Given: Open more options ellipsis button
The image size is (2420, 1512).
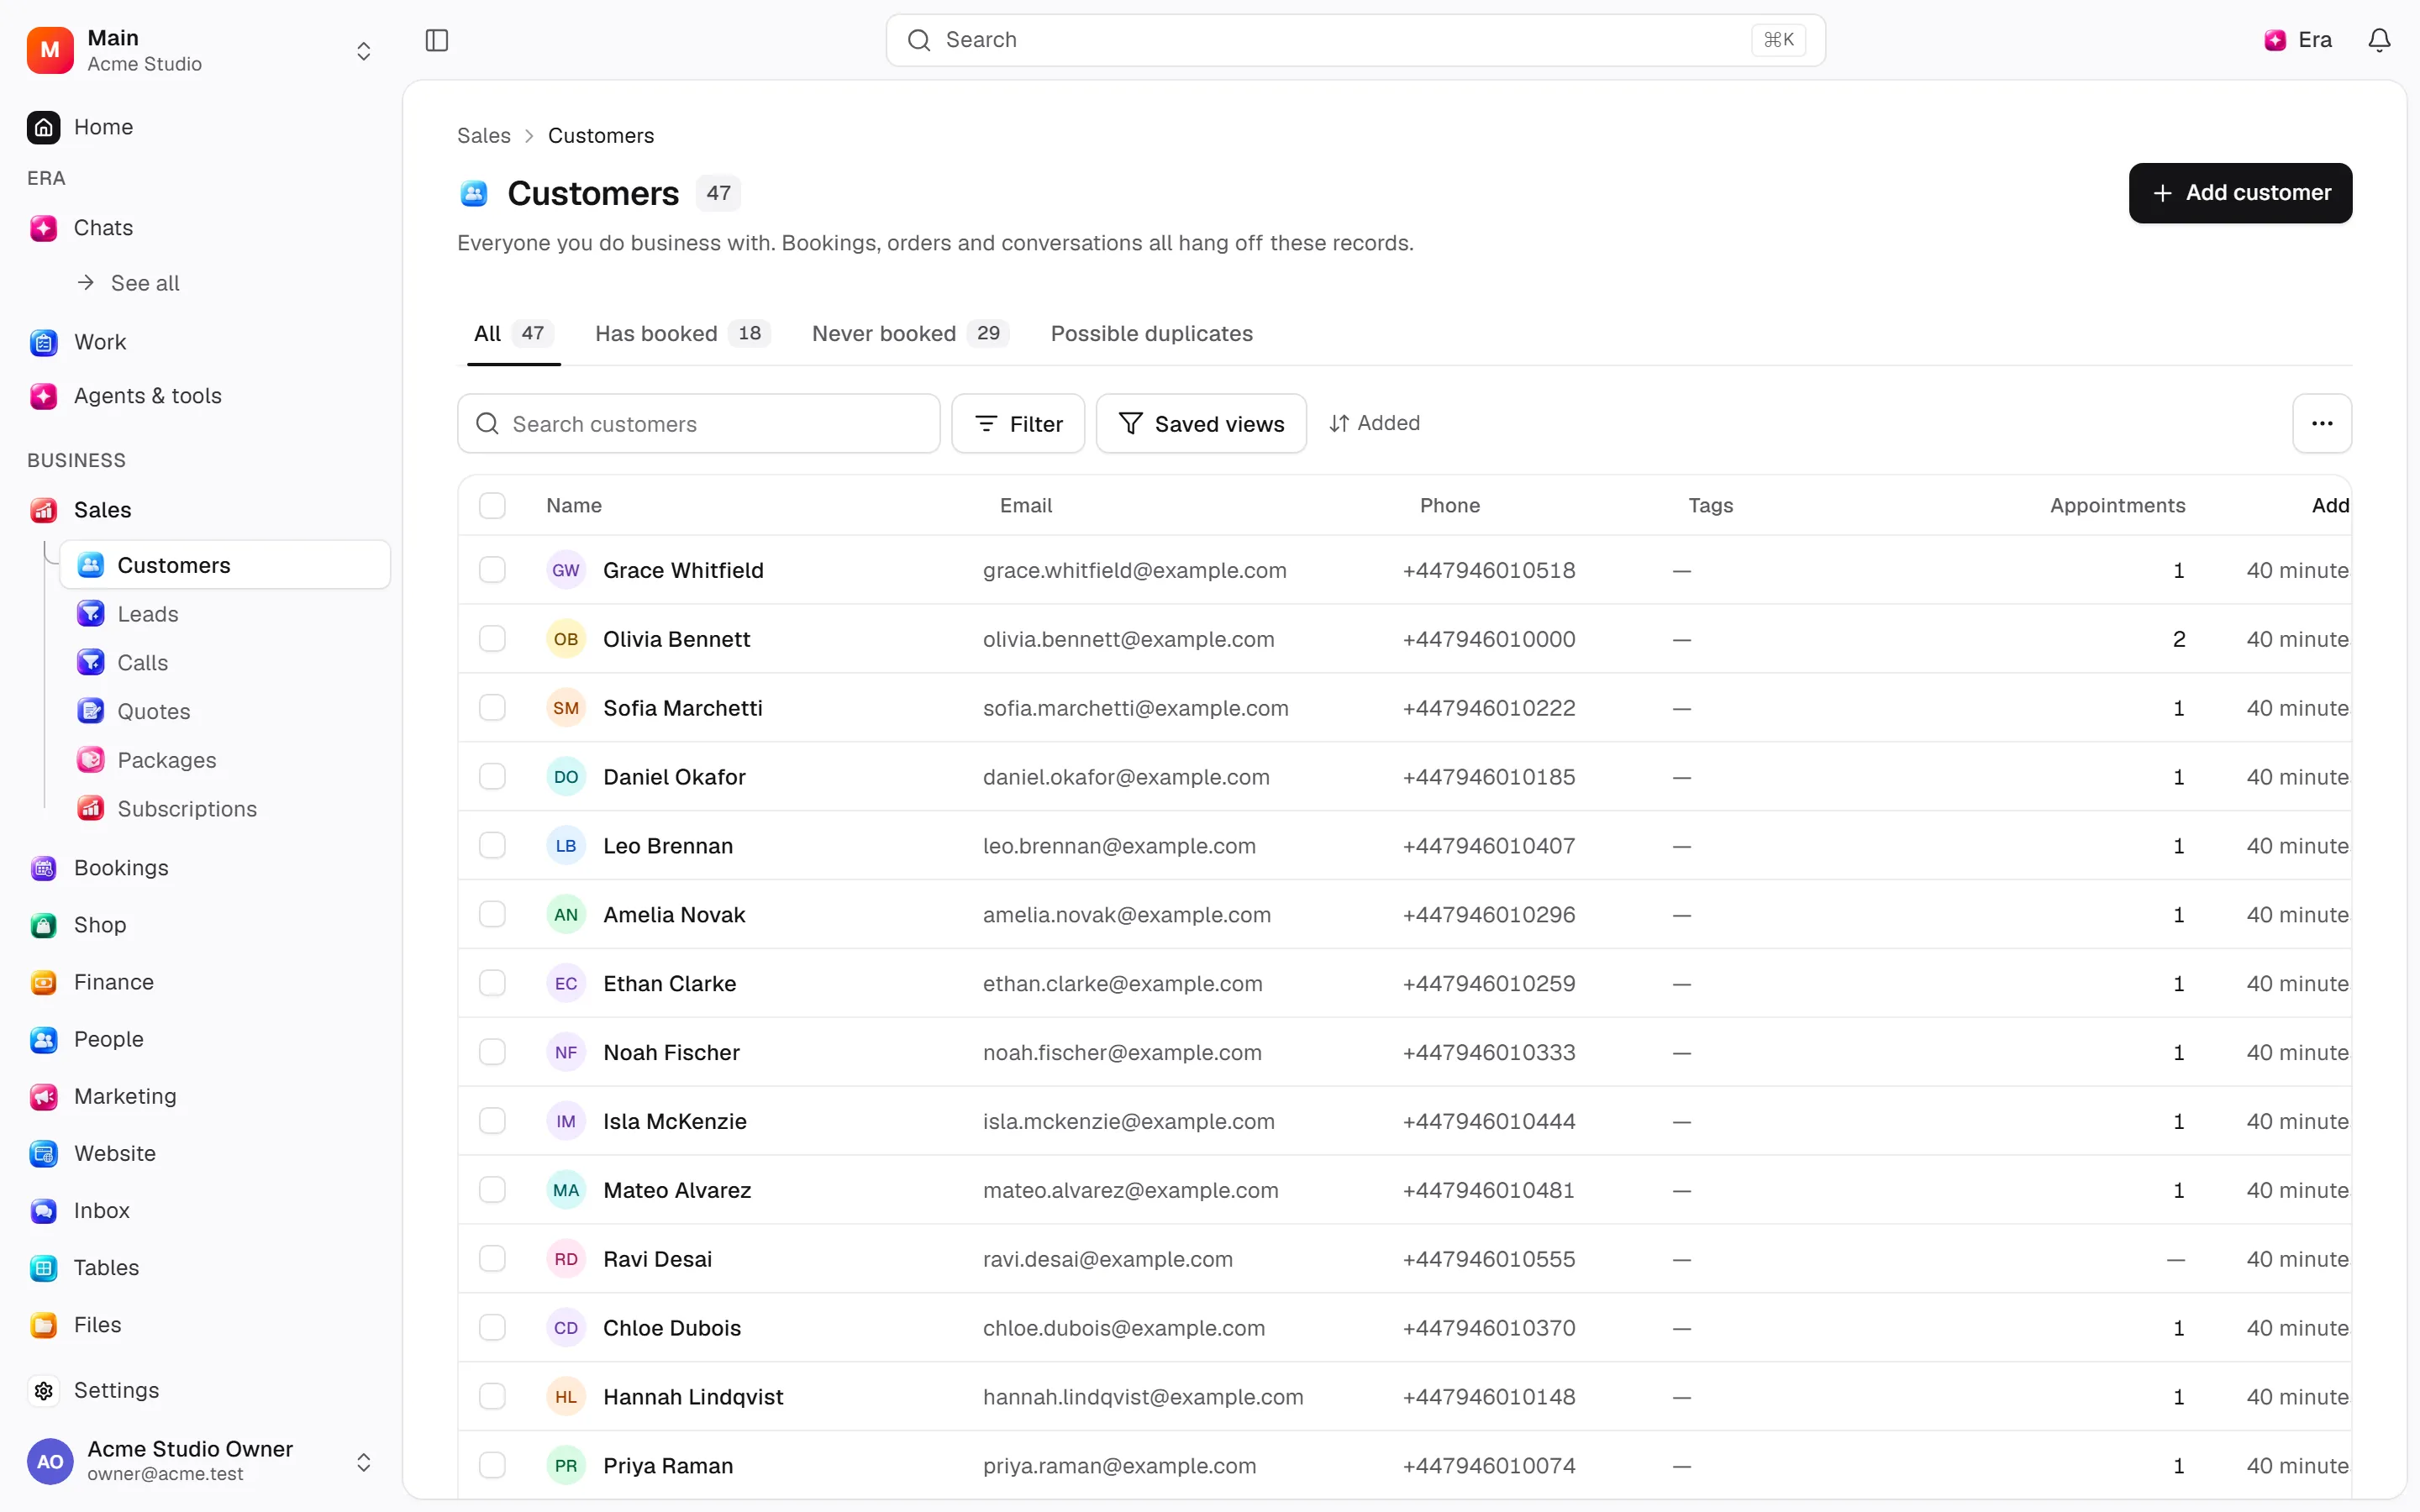Looking at the screenshot, I should pyautogui.click(x=2322, y=424).
